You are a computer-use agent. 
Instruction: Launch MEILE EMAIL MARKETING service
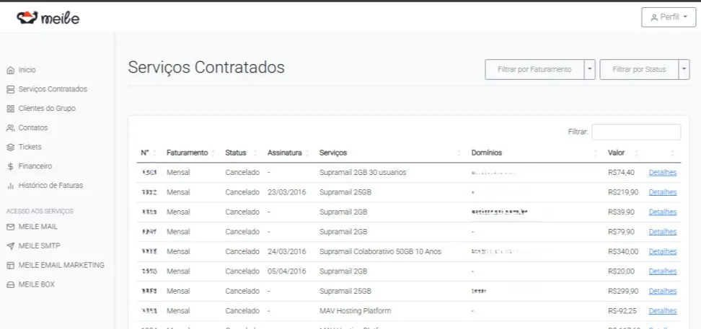click(61, 265)
